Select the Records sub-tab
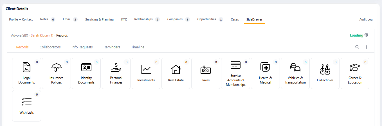 coord(22,47)
